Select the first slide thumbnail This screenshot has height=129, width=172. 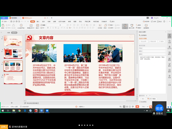(13, 41)
